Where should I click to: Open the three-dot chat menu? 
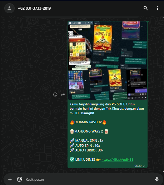pos(158,8)
